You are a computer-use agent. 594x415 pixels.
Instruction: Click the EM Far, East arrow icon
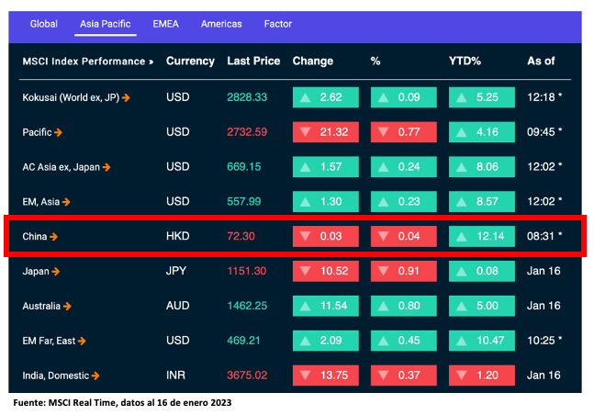coord(84,341)
